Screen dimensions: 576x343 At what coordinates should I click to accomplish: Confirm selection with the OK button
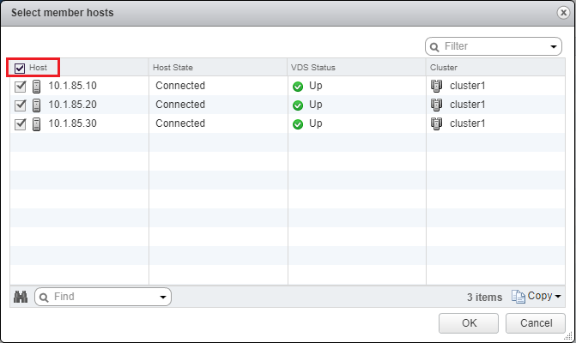pos(469,323)
